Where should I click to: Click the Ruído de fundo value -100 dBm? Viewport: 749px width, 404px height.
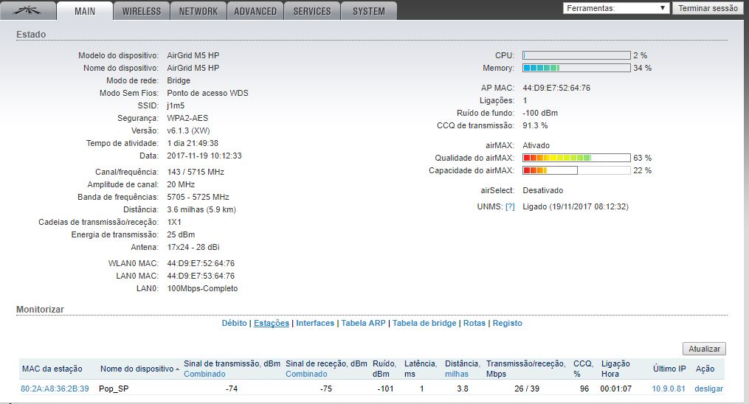[x=539, y=113]
